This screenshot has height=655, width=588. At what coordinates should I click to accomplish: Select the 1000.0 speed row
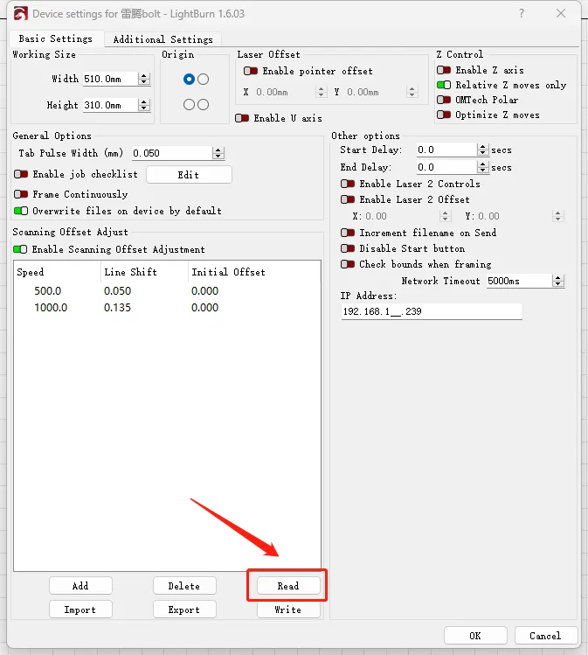[167, 308]
